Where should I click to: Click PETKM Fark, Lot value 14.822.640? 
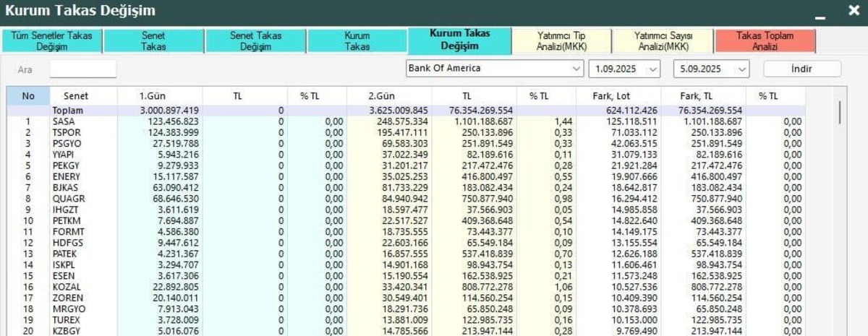[x=634, y=220]
